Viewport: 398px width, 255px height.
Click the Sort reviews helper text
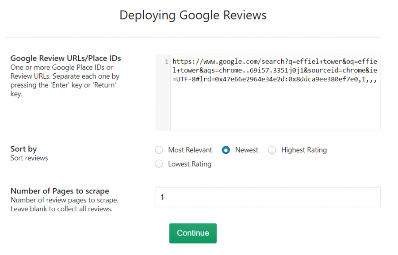[x=29, y=158]
